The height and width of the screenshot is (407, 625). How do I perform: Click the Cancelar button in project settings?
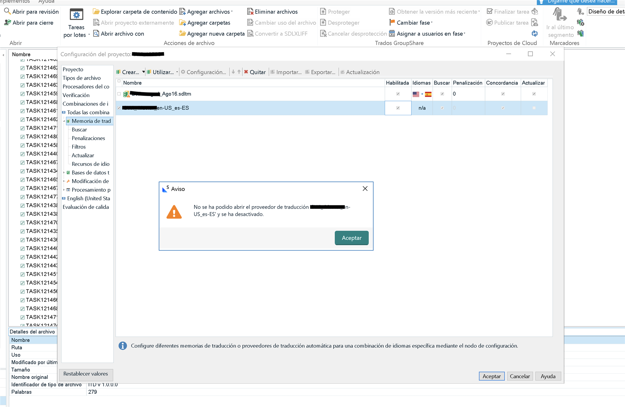(x=519, y=376)
